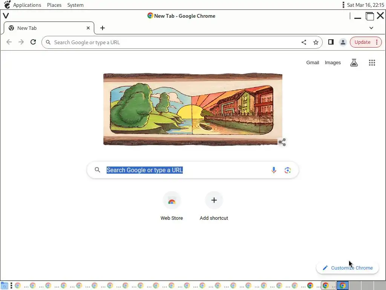Open the tab search chevron
Image resolution: width=386 pixels, height=290 pixels.
(371, 28)
